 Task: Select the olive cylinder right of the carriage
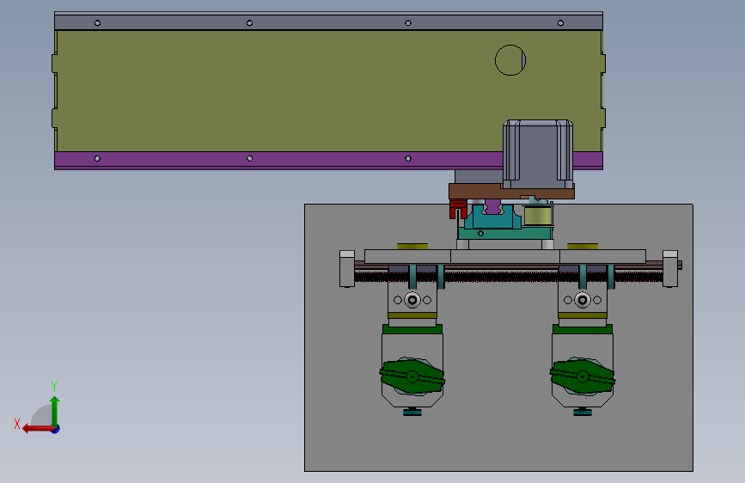538,216
